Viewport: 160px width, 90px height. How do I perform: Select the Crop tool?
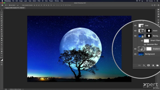pyautogui.click(x=2, y=19)
